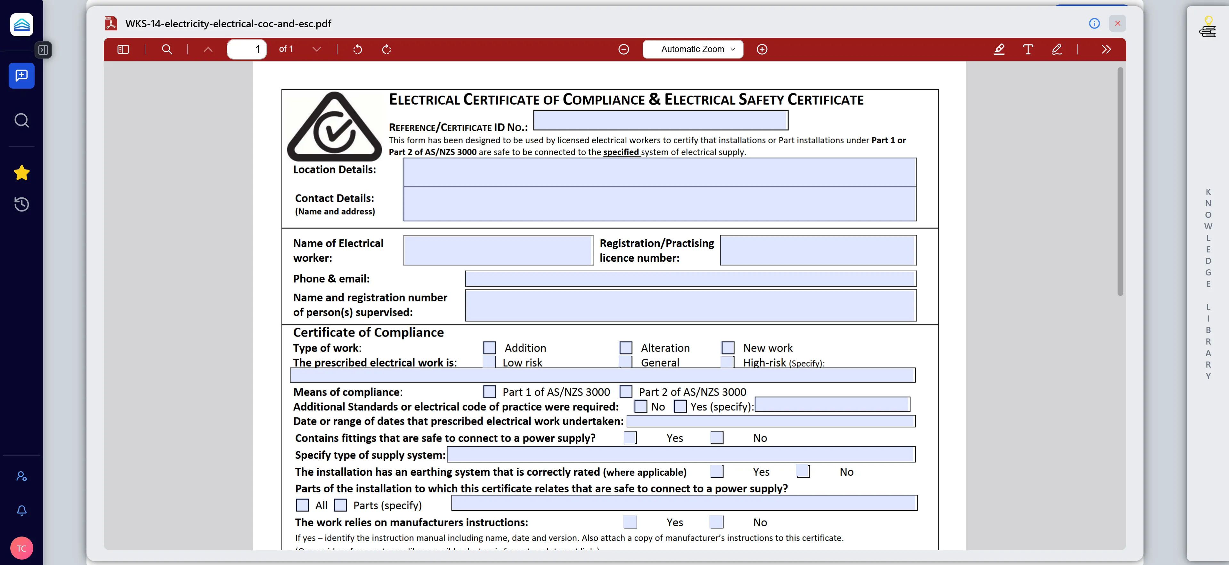Image resolution: width=1229 pixels, height=565 pixels.
Task: Open user management icon in sidebar
Action: (x=21, y=476)
